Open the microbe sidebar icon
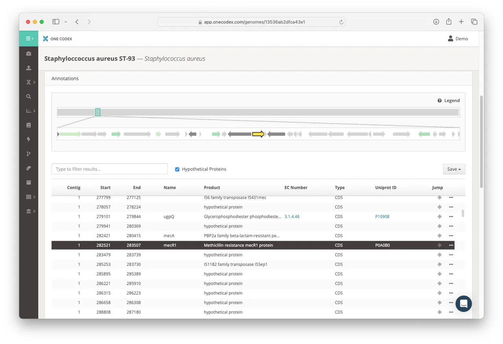This screenshot has width=503, height=344. coord(29,168)
